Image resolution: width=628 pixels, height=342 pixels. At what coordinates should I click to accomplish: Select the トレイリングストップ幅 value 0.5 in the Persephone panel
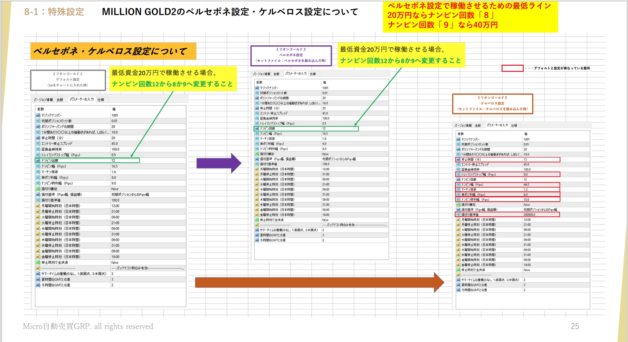[324, 124]
